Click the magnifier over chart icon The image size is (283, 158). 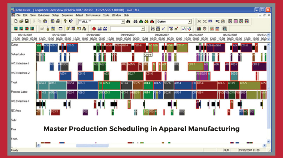[225, 29]
